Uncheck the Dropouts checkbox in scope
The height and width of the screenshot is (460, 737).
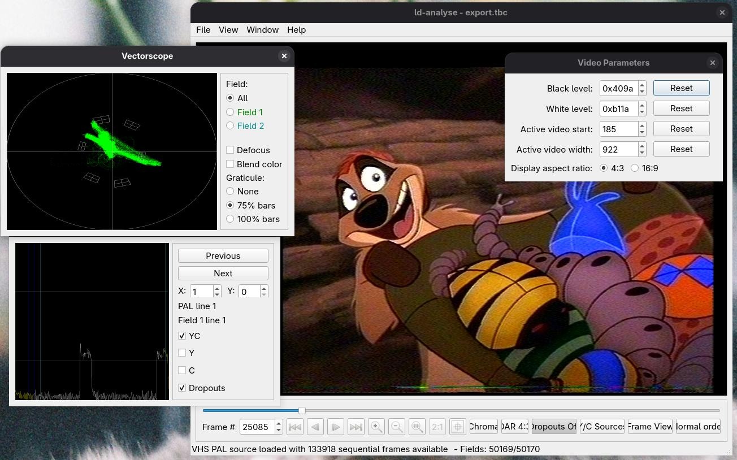pyautogui.click(x=182, y=388)
